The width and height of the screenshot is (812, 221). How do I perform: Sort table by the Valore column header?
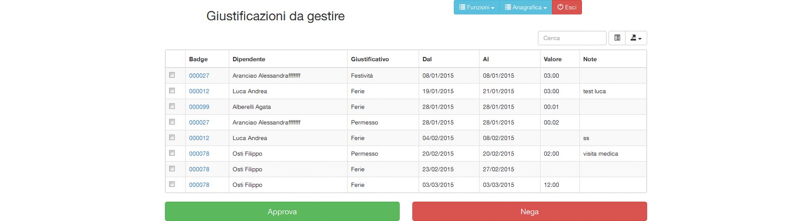552,59
